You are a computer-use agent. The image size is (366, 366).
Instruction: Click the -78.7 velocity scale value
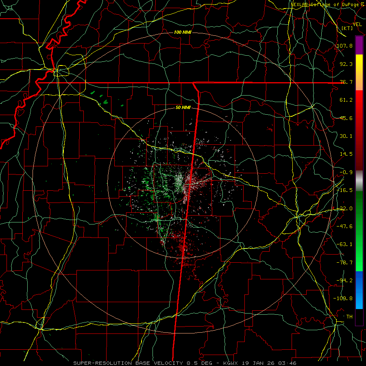click(345, 263)
